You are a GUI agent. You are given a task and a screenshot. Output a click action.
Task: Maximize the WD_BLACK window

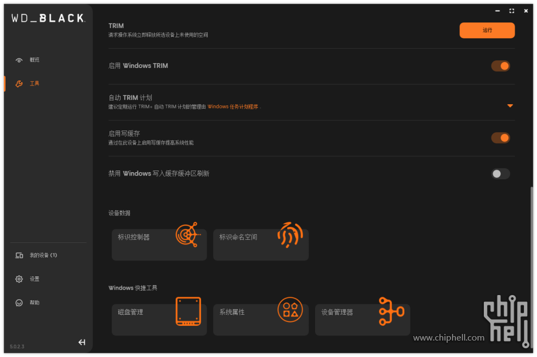click(x=512, y=11)
